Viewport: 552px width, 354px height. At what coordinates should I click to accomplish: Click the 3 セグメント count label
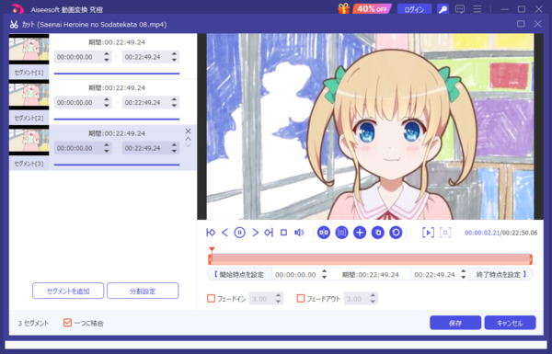click(x=33, y=323)
